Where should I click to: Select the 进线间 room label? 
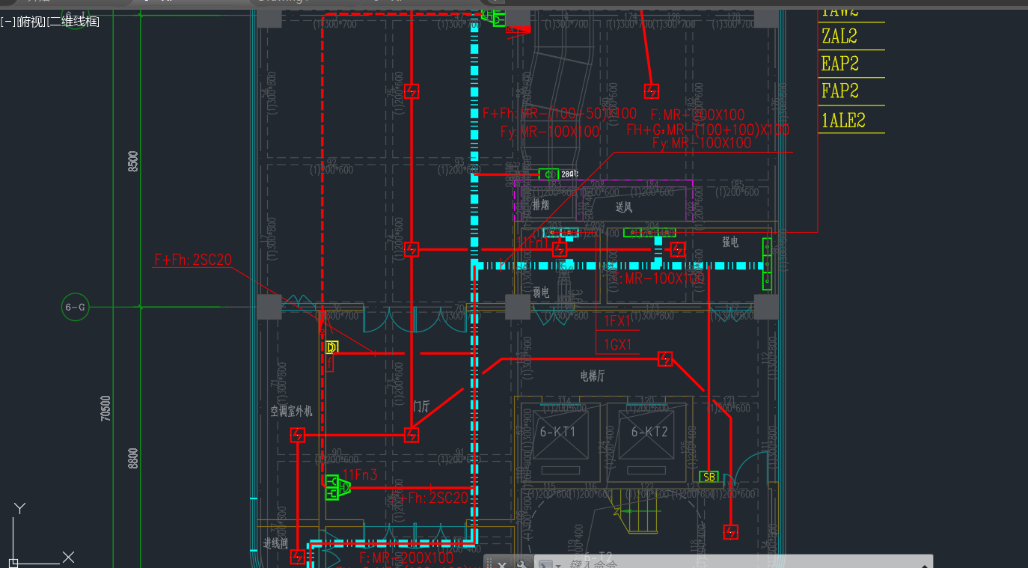coord(275,543)
